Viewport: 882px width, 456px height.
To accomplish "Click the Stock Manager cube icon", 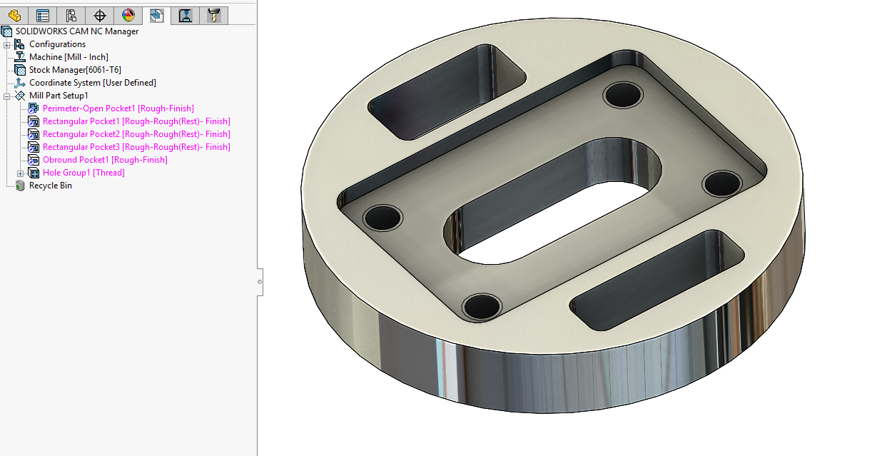I will coord(20,70).
